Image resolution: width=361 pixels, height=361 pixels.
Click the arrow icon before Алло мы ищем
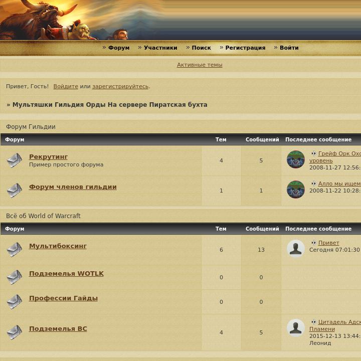pos(313,184)
